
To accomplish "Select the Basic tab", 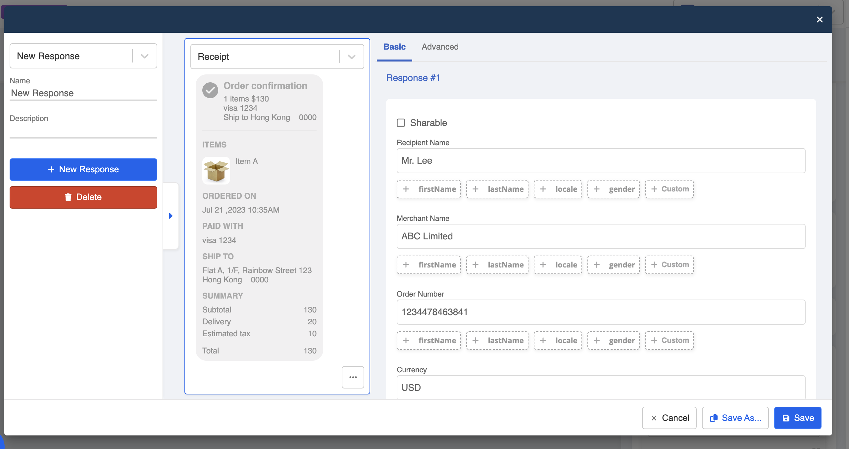I will click(x=394, y=47).
